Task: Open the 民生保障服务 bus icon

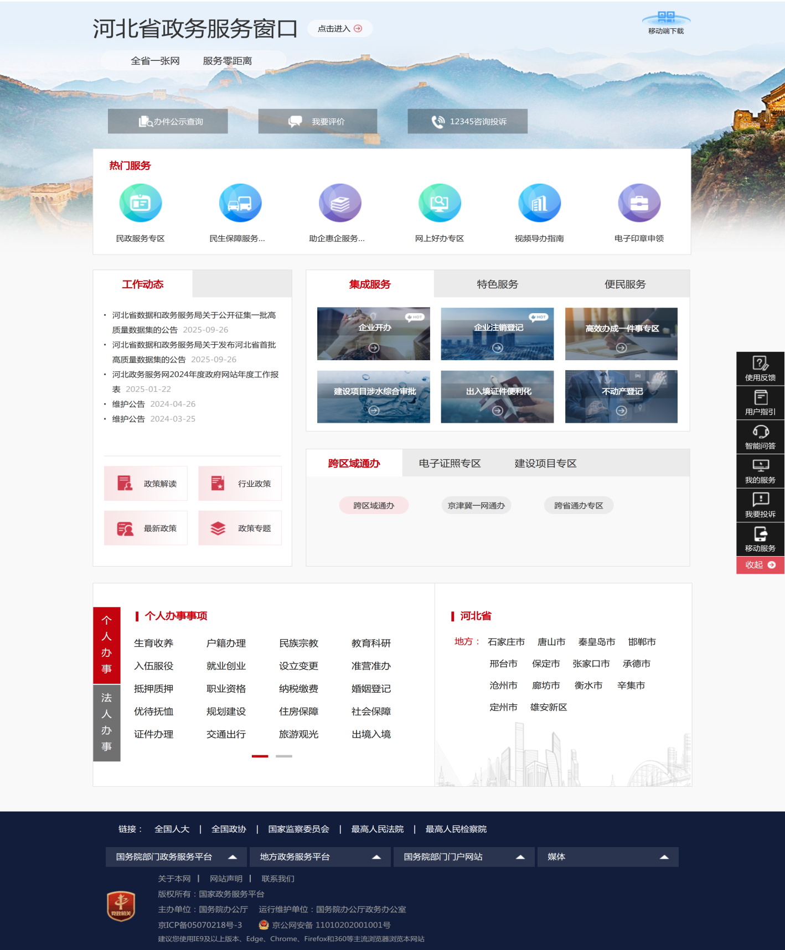Action: [x=240, y=203]
